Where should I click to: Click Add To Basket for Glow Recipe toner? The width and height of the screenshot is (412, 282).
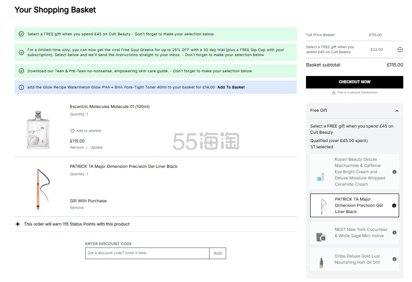231,87
